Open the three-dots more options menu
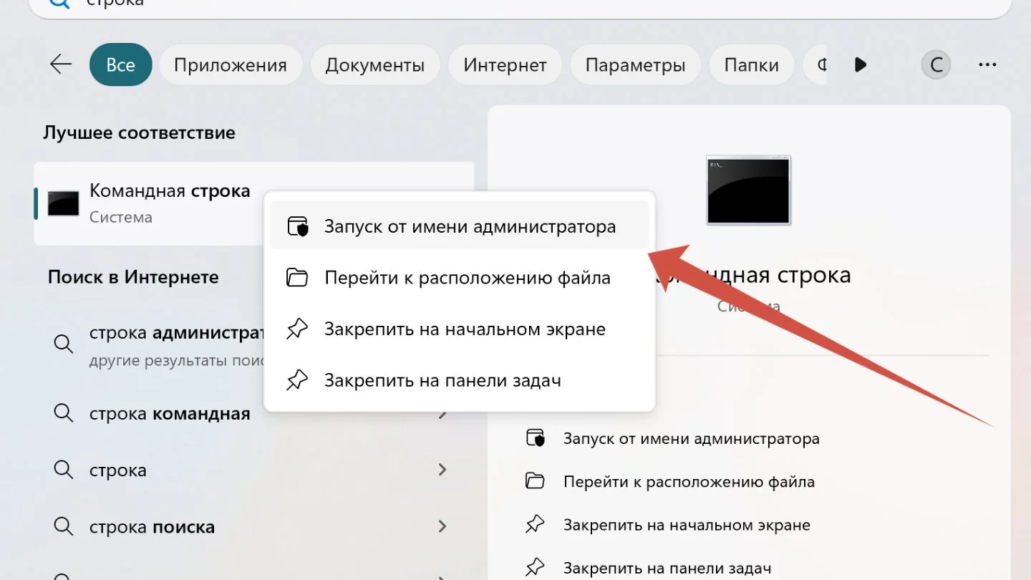The width and height of the screenshot is (1031, 580). [x=987, y=65]
